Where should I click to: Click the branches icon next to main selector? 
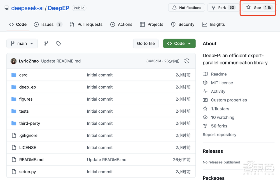coord(46,44)
